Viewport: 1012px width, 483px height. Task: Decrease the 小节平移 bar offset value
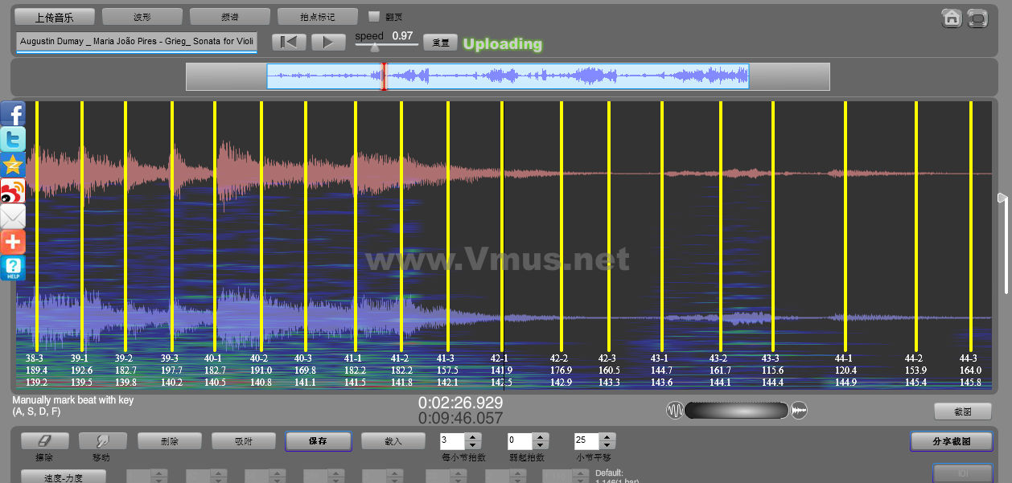coord(607,445)
